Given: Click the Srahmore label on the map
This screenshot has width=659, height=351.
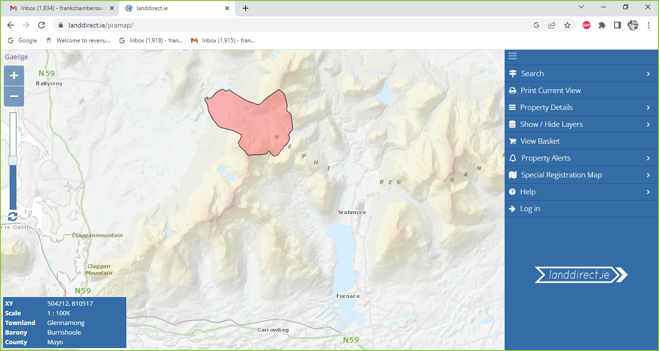Looking at the screenshot, I should click(352, 212).
